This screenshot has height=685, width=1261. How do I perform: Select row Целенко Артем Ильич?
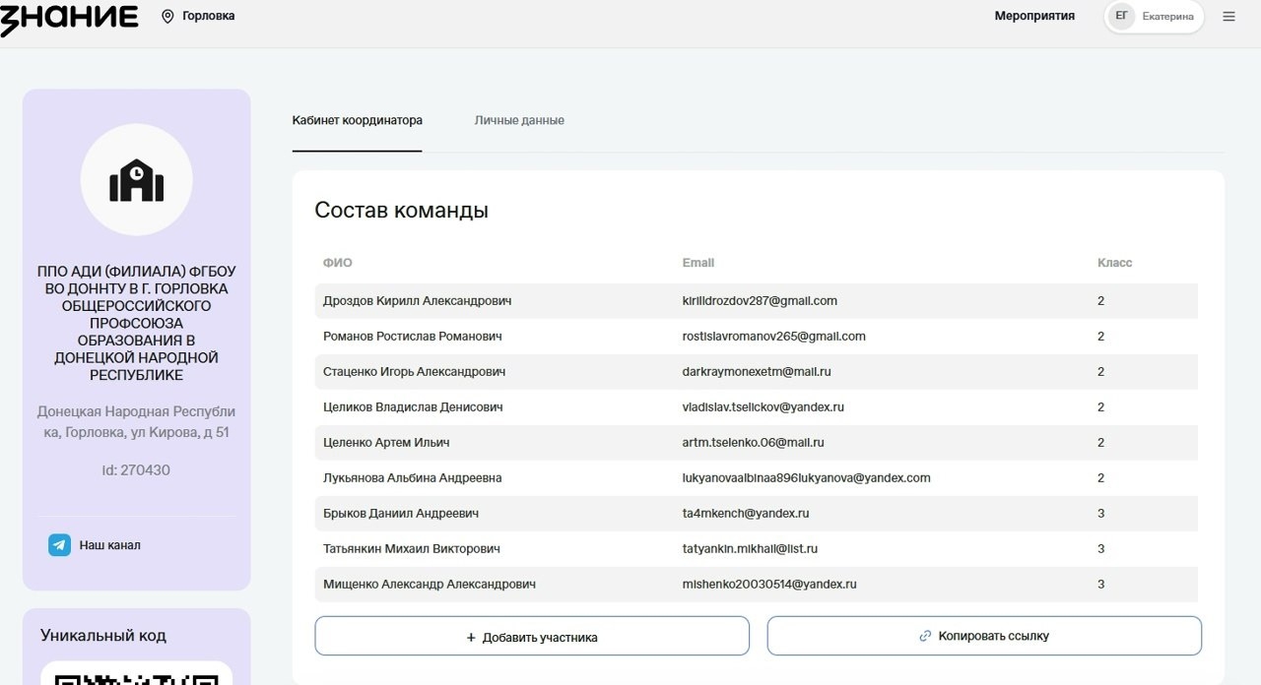tap(757, 442)
